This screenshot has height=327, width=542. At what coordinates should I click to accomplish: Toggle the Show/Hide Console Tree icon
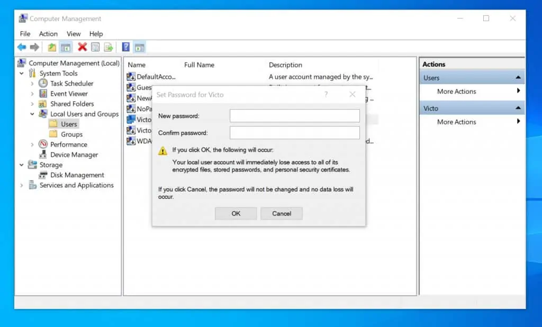click(65, 47)
